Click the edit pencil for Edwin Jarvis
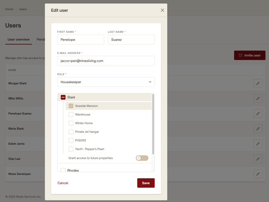269x202 pixels. (x=258, y=144)
